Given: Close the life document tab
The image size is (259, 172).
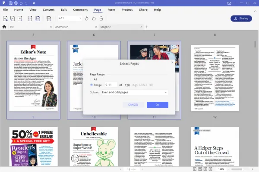Looking at the screenshot, I should pyautogui.click(x=51, y=27).
